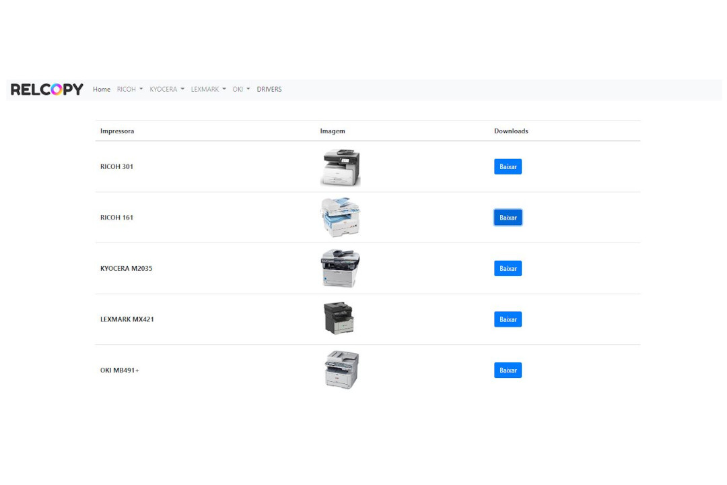Click the "Imagem" column header
The height and width of the screenshot is (485, 727).
point(333,131)
